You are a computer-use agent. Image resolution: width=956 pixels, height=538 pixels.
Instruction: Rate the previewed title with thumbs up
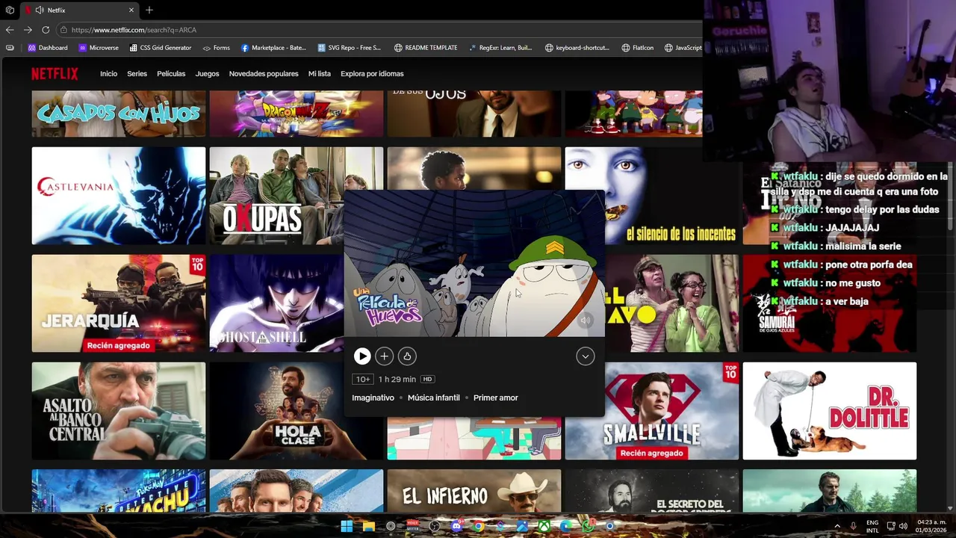click(x=406, y=356)
